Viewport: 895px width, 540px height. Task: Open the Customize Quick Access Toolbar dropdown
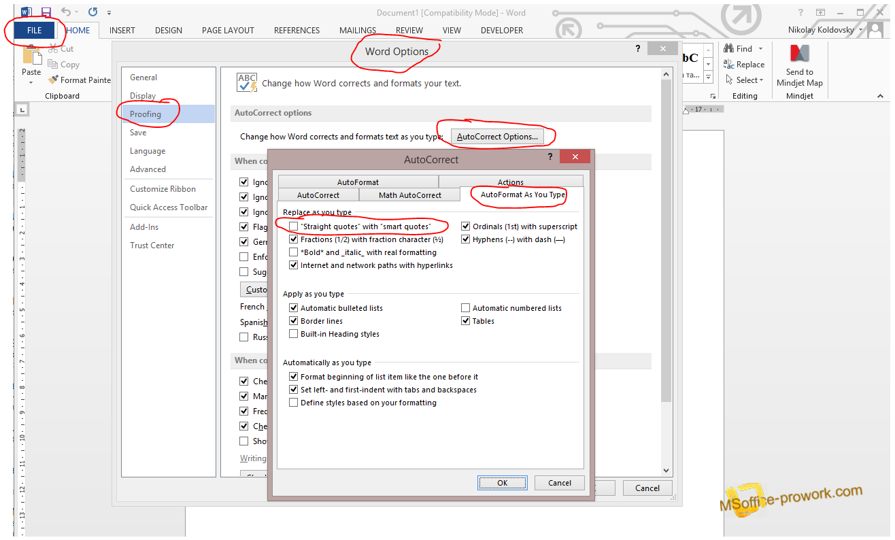click(109, 13)
